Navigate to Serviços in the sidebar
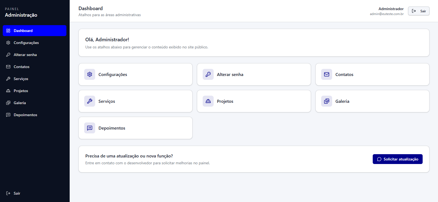438x202 pixels. coord(35,79)
